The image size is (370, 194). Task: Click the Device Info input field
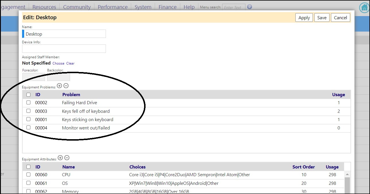click(x=64, y=49)
